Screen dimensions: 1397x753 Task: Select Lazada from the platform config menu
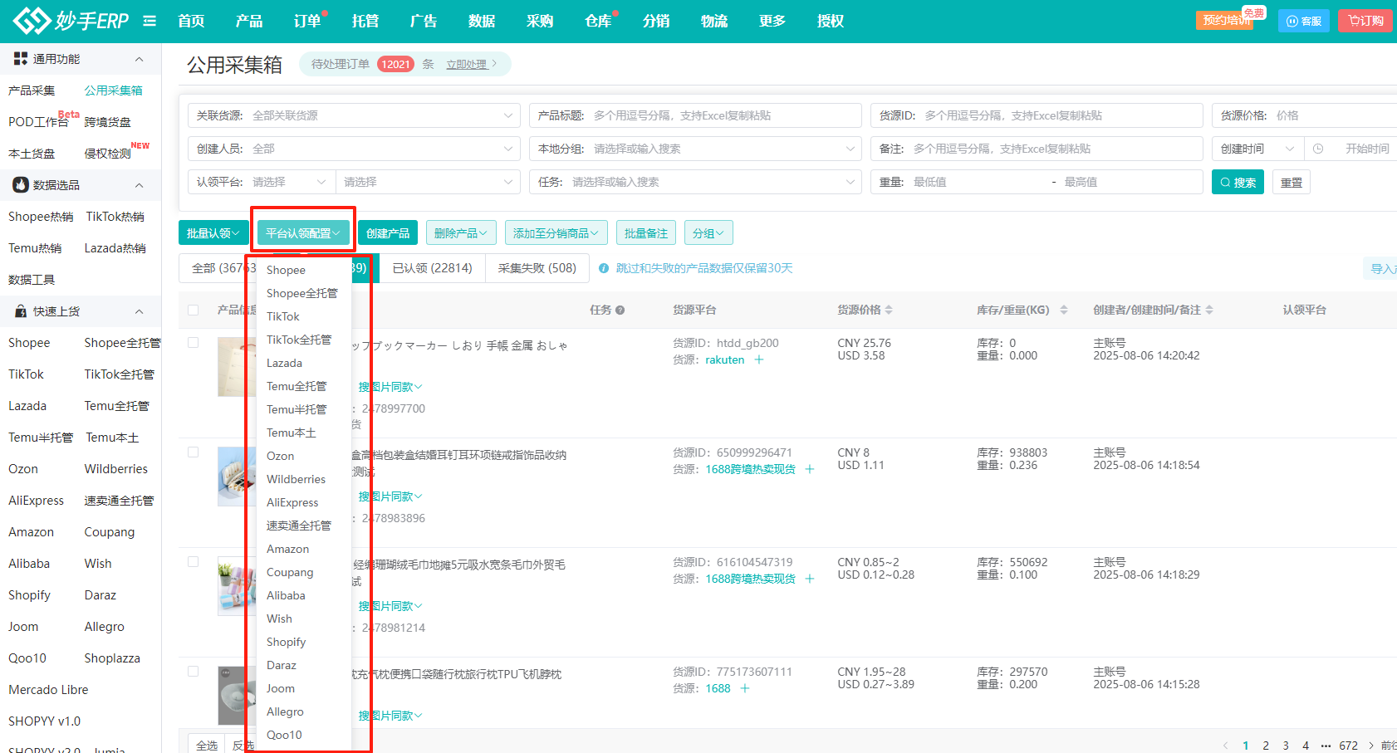(284, 363)
